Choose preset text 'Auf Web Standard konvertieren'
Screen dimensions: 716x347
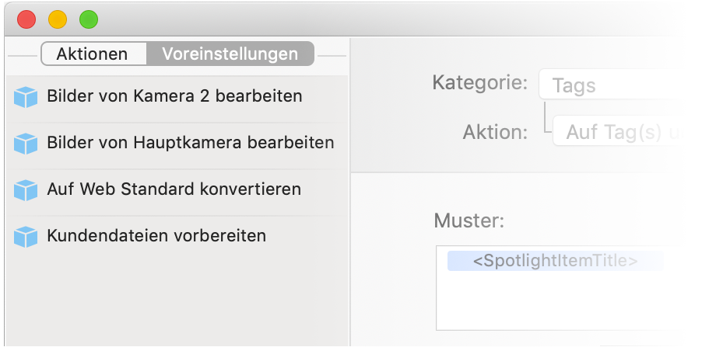pos(174,189)
